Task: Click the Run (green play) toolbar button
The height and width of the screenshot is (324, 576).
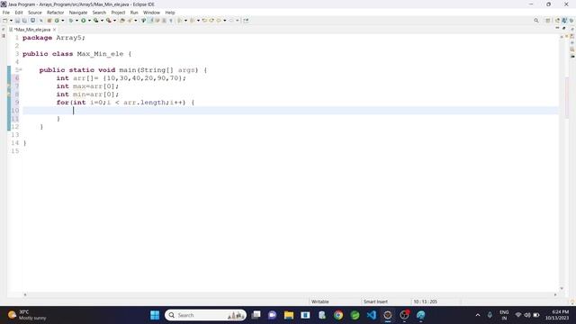Action: click(84, 21)
